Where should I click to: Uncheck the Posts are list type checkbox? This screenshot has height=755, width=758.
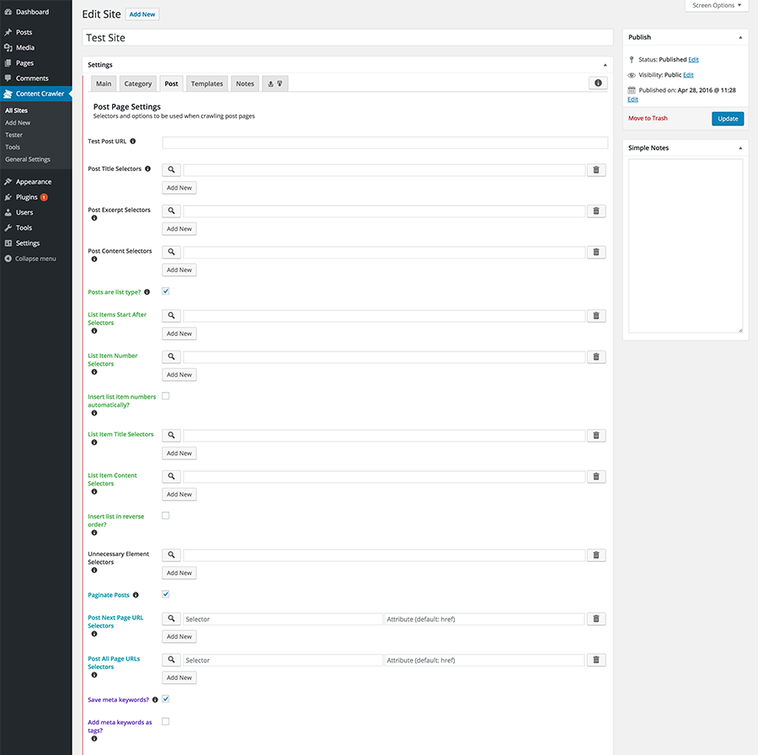[165, 291]
